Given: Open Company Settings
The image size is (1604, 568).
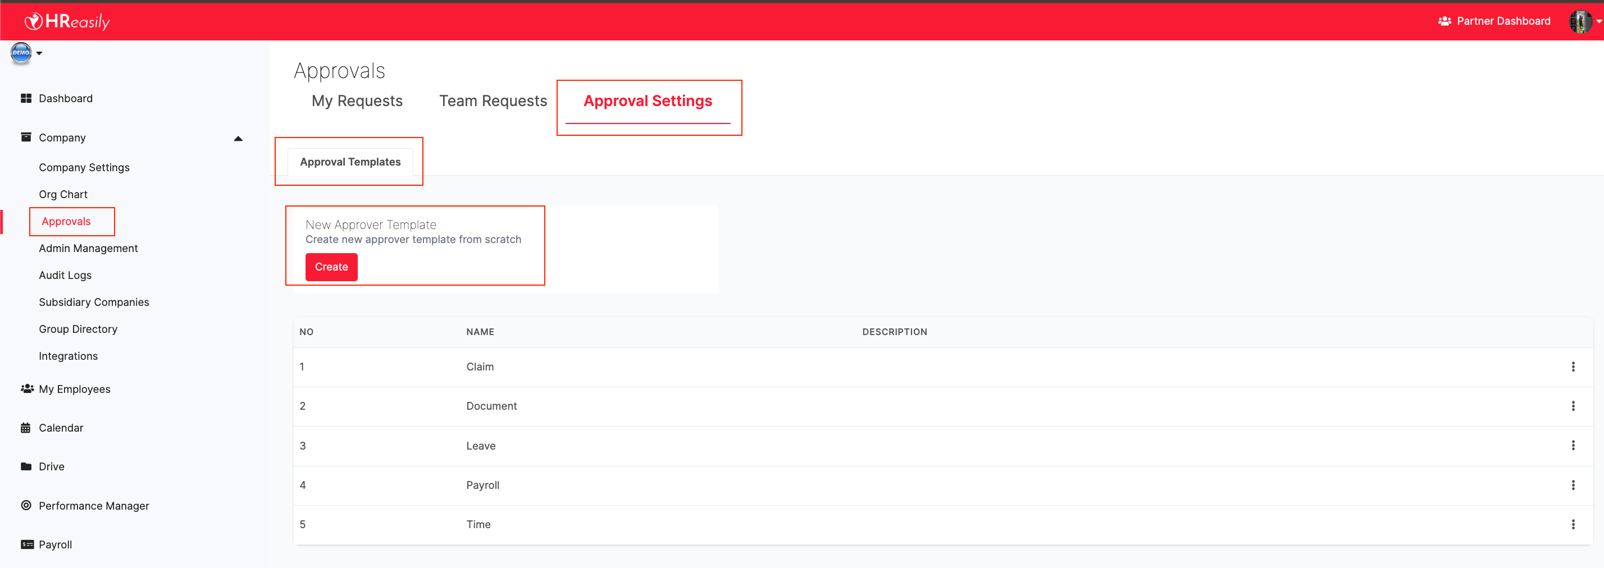Looking at the screenshot, I should coord(84,167).
